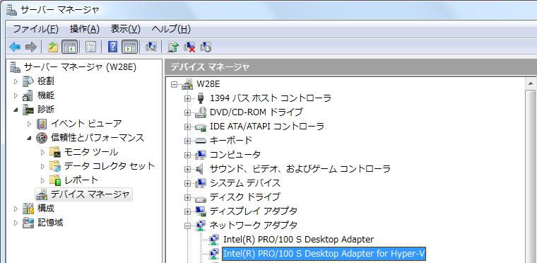Image resolution: width=537 pixels, height=263 pixels.
Task: Select データ コレクタ セット tree item
Action: coord(110,166)
